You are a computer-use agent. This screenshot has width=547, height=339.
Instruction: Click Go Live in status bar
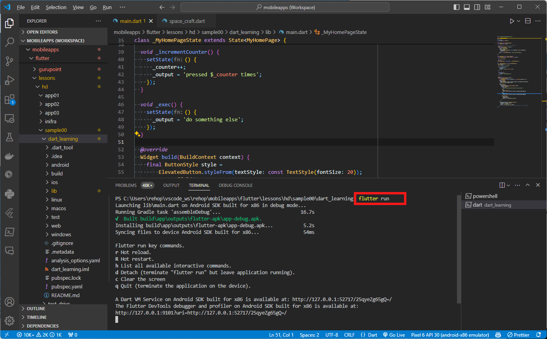394,335
